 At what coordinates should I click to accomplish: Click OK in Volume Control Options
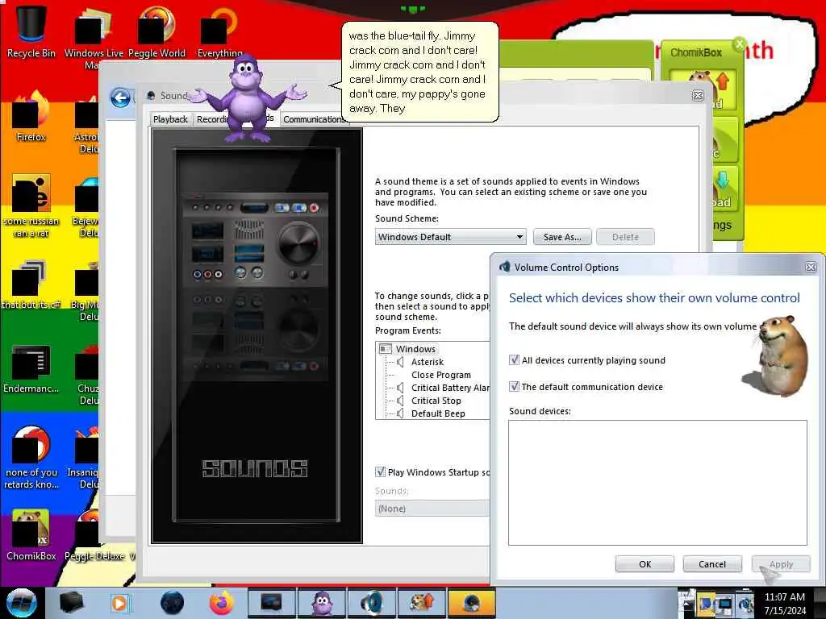click(645, 563)
